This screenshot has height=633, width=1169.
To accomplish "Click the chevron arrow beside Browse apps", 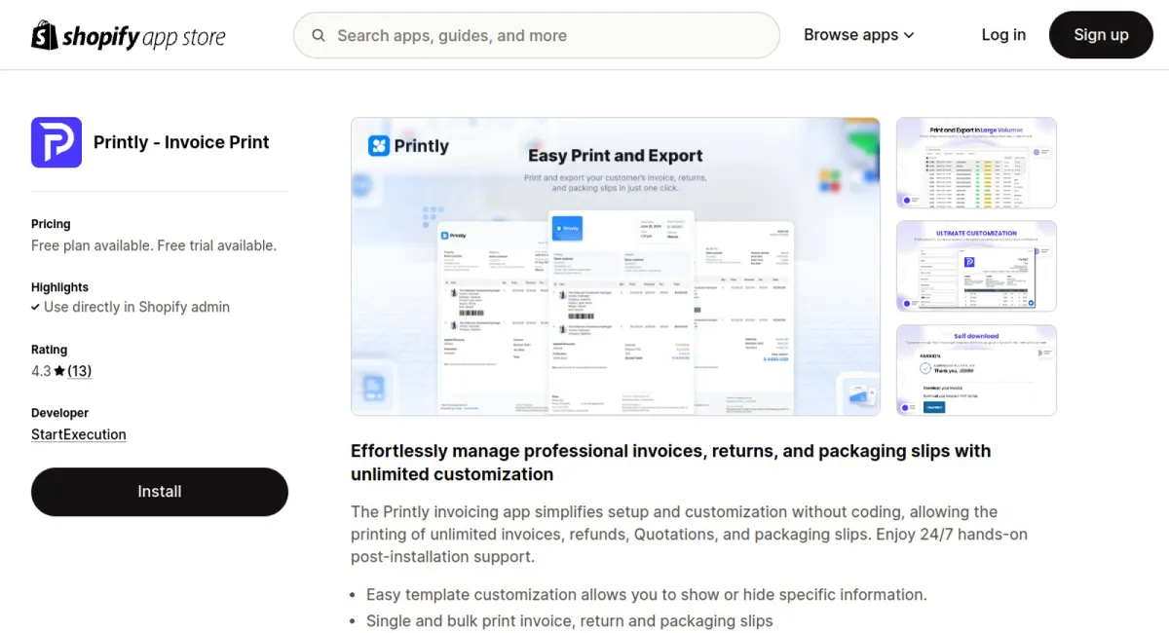I will coord(909,35).
